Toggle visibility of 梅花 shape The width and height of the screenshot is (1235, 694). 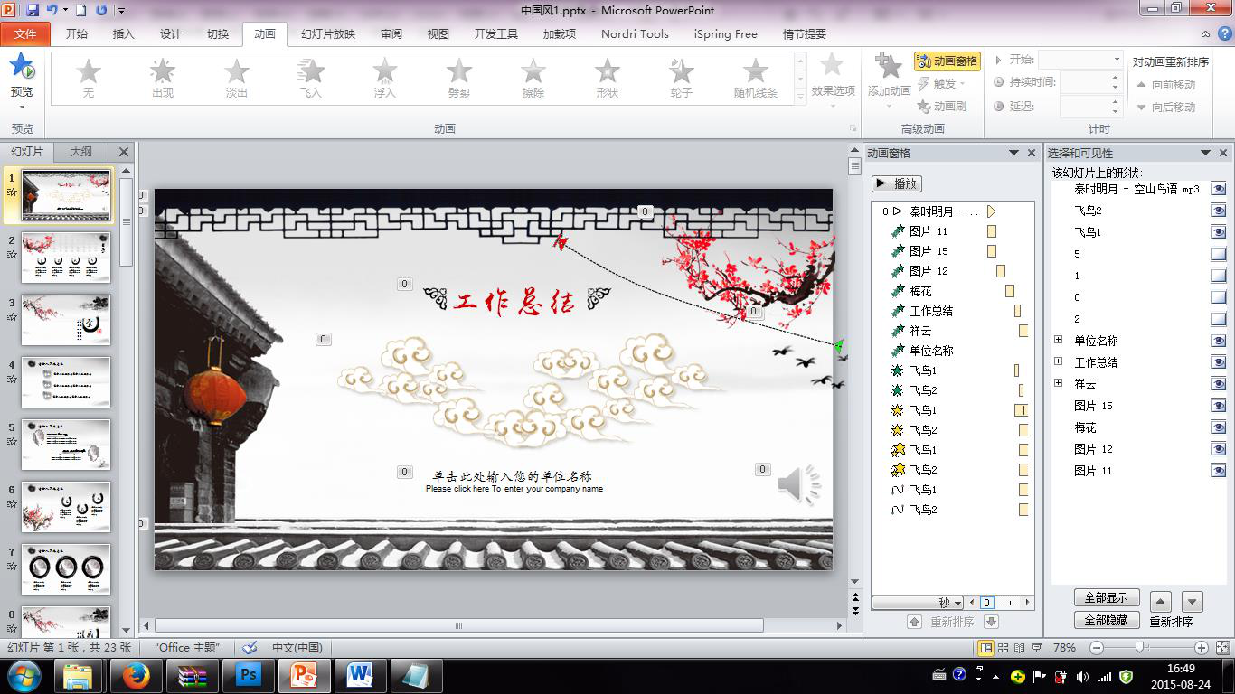(1219, 427)
